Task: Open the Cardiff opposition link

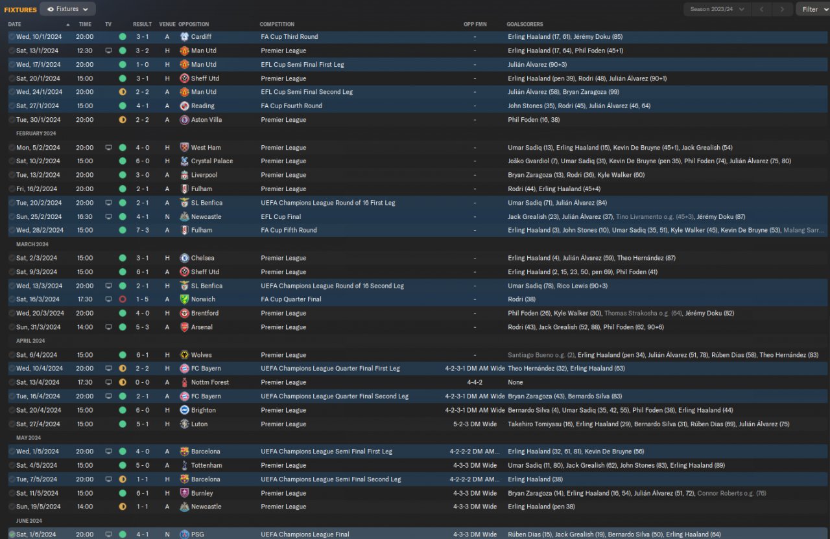Action: click(x=201, y=37)
